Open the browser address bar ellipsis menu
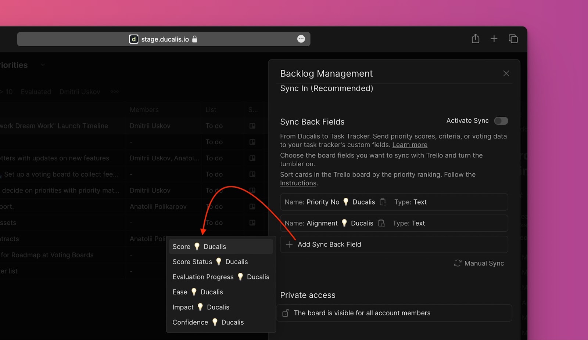The width and height of the screenshot is (588, 340). coord(301,39)
